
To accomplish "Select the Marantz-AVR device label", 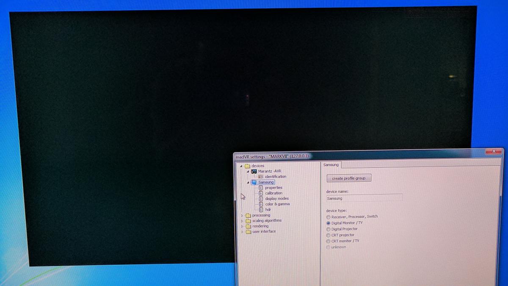I will tap(269, 171).
